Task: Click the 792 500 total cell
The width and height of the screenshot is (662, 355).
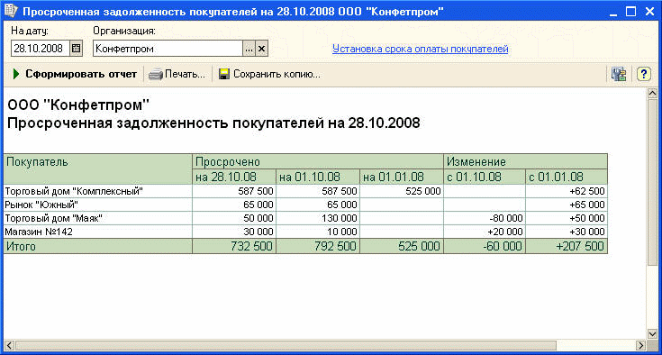Action: (x=318, y=246)
